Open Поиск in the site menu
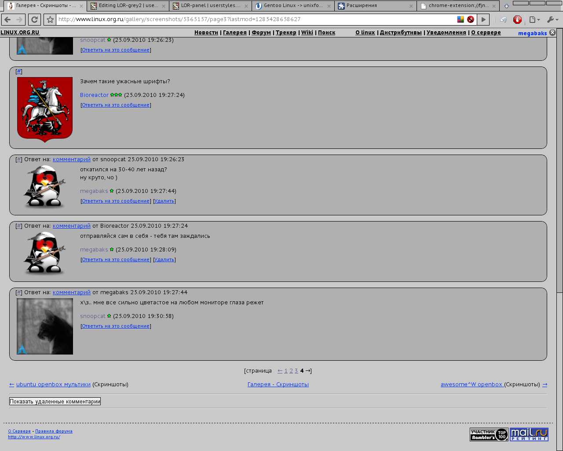The width and height of the screenshot is (563, 451). pos(326,33)
